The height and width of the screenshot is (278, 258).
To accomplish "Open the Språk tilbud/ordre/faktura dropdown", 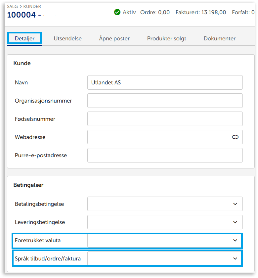I will pos(165,258).
